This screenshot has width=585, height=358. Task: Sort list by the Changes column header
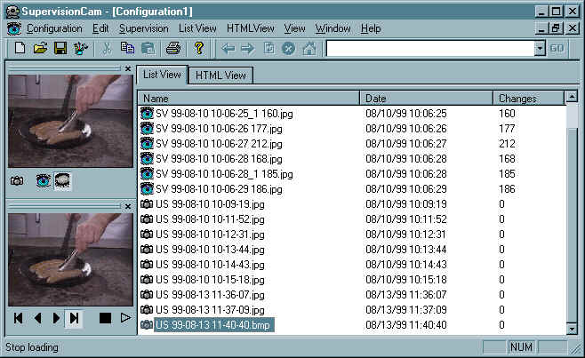[x=528, y=99]
